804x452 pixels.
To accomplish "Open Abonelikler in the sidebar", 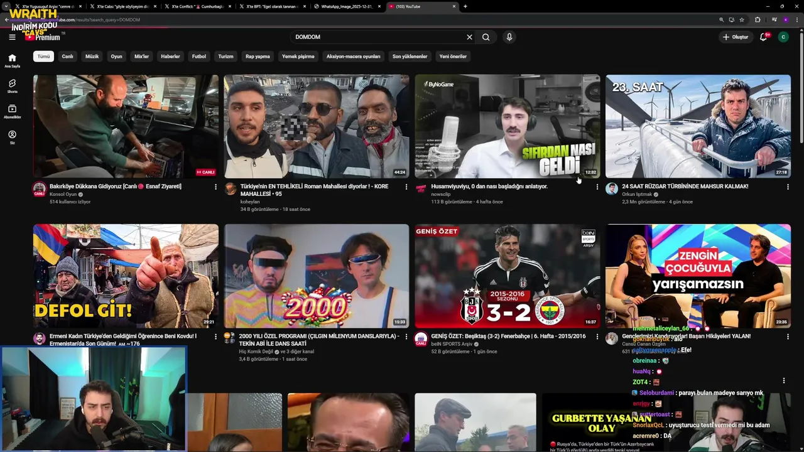I will [12, 112].
